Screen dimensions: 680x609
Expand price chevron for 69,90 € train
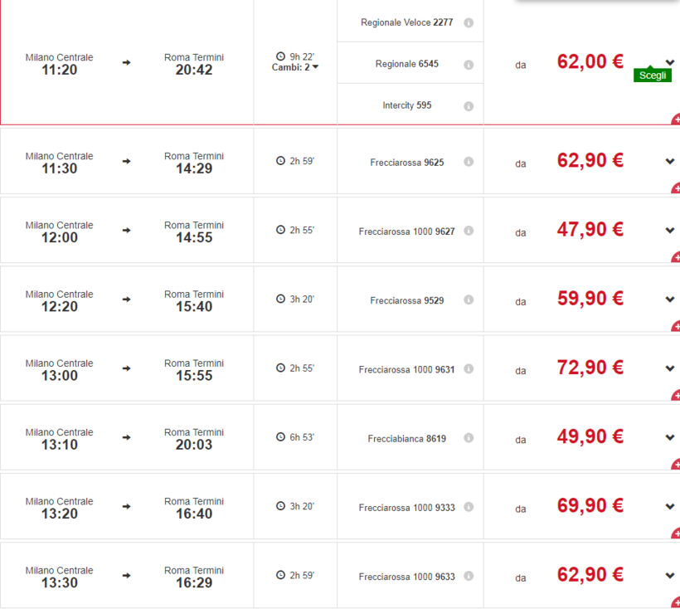[670, 506]
